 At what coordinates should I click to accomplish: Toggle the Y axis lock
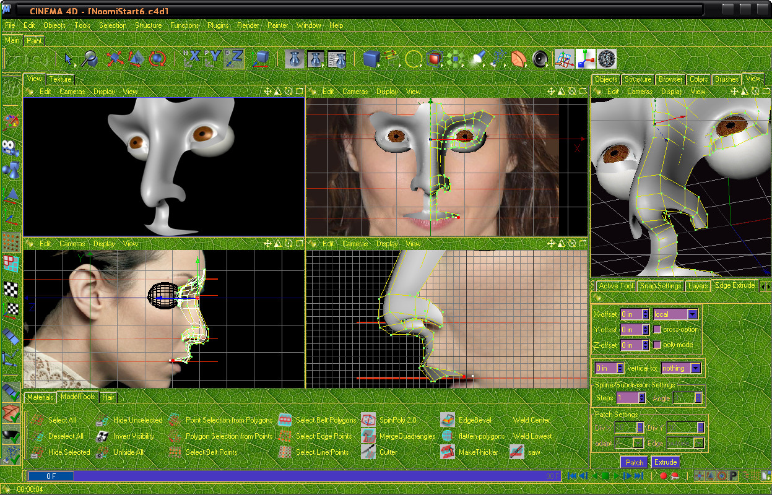pyautogui.click(x=212, y=58)
